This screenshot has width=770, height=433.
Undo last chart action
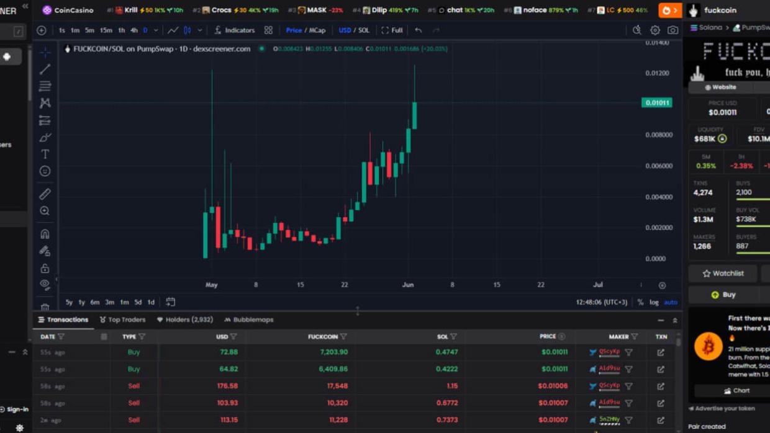419,30
